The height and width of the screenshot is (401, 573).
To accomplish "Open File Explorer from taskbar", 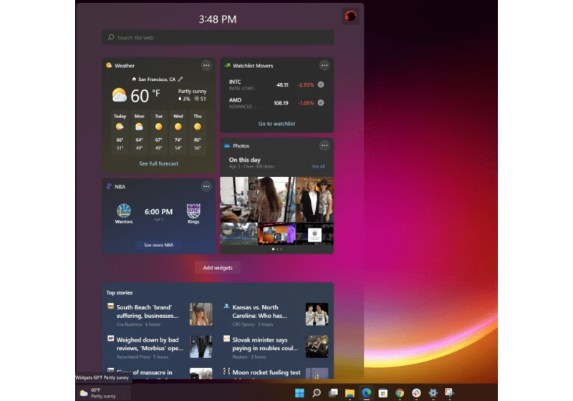I will (350, 393).
